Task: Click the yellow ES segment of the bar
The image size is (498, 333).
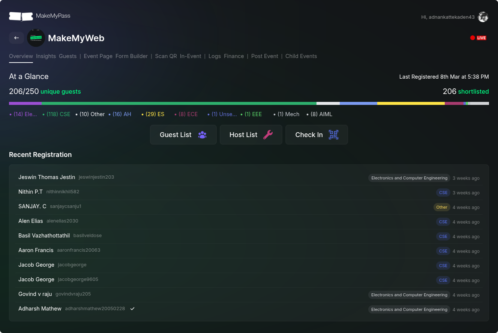Action: click(411, 103)
